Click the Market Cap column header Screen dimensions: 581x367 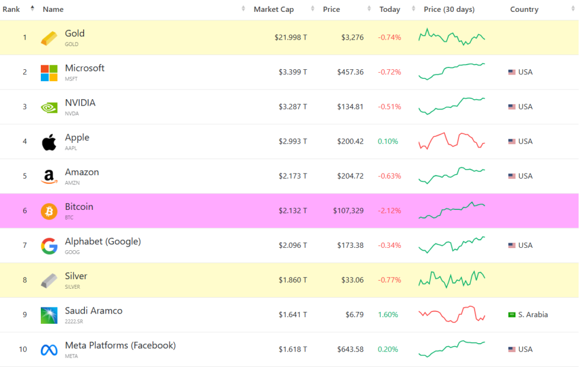[273, 9]
